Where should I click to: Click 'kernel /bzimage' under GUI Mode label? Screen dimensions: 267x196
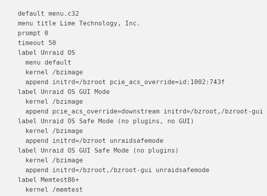coord(54,102)
